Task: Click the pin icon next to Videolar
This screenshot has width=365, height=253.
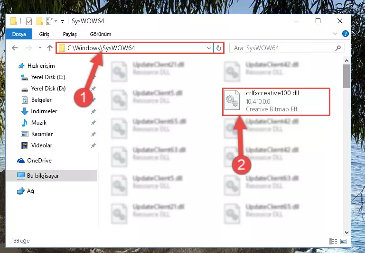Action: pyautogui.click(x=94, y=145)
